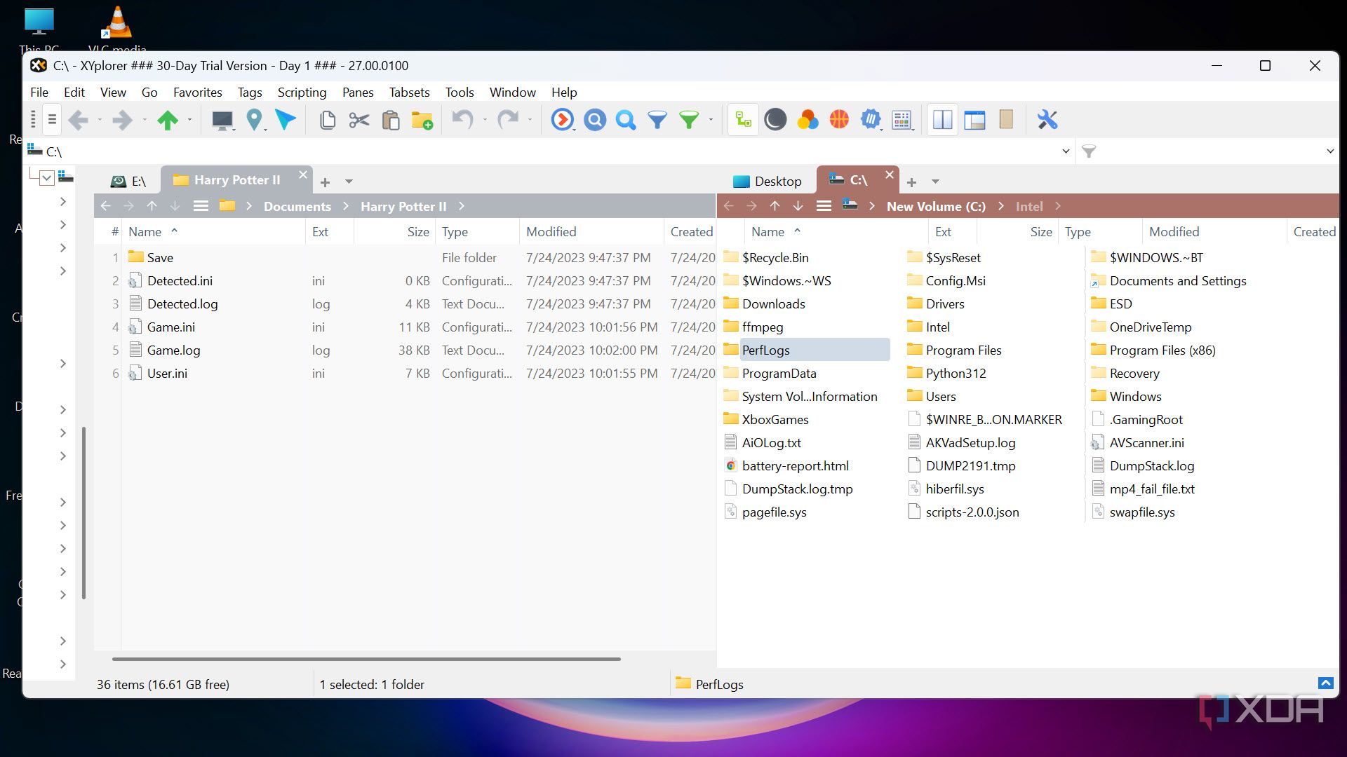This screenshot has width=1347, height=757.
Task: Click the color filters balls icon
Action: 807,121
